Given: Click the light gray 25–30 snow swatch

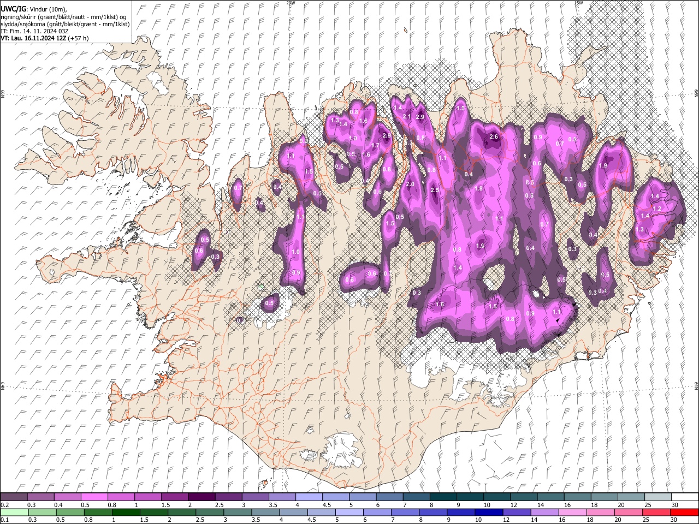Looking at the screenshot, I should (x=658, y=497).
